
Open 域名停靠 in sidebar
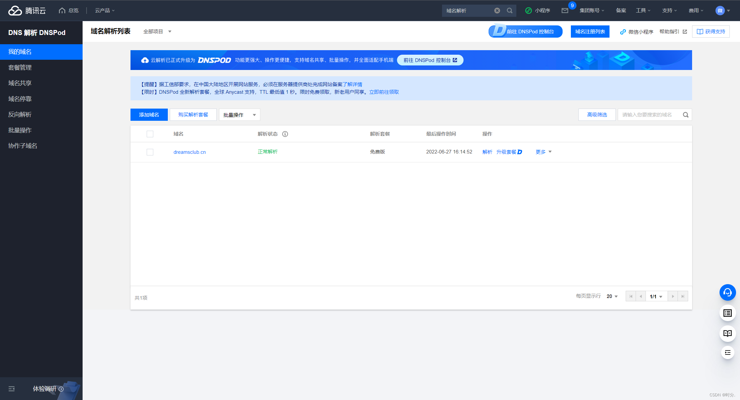[41, 99]
